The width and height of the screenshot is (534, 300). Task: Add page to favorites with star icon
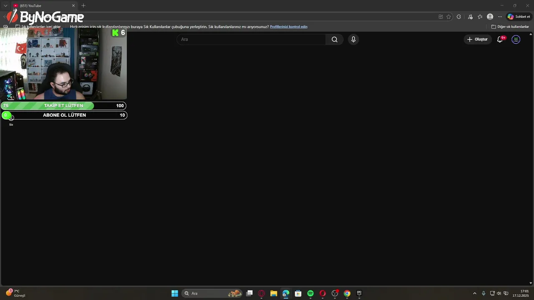(449, 17)
